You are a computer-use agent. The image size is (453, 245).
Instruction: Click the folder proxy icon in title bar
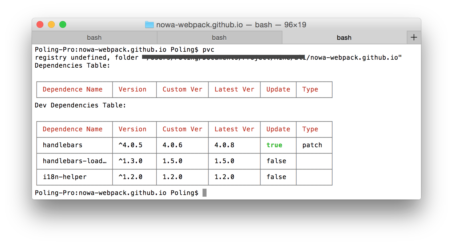click(x=149, y=25)
